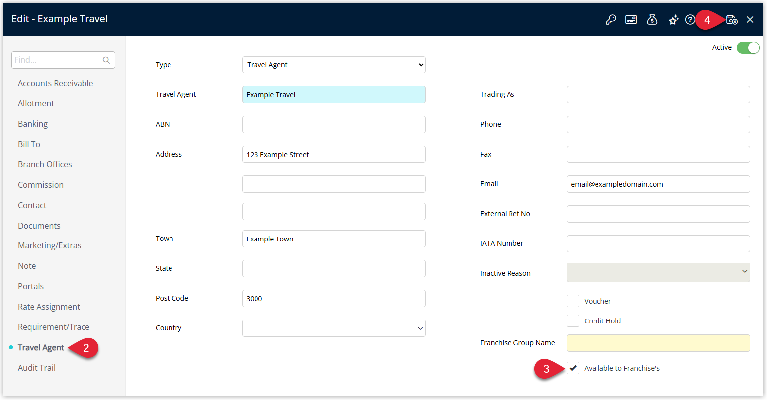Select Requirement/Trace in sidebar
This screenshot has height=400, width=767.
pyautogui.click(x=54, y=327)
